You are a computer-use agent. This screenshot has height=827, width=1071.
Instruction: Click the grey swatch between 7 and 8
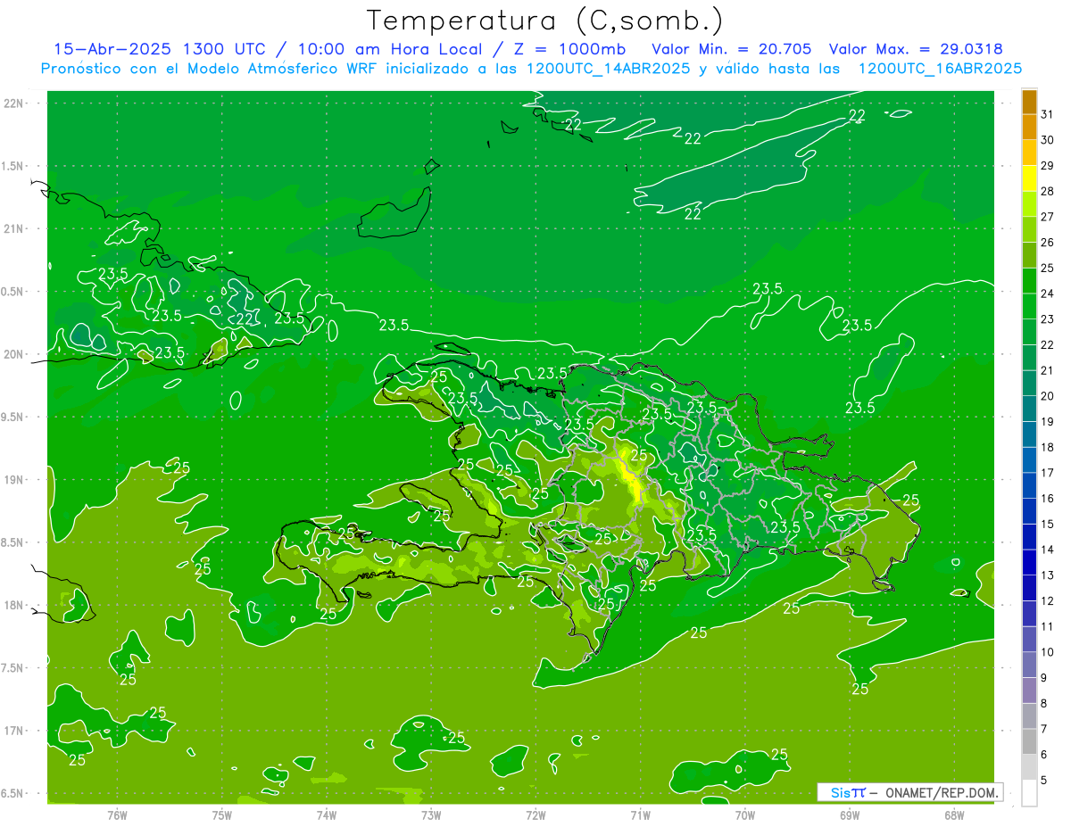tap(1029, 716)
